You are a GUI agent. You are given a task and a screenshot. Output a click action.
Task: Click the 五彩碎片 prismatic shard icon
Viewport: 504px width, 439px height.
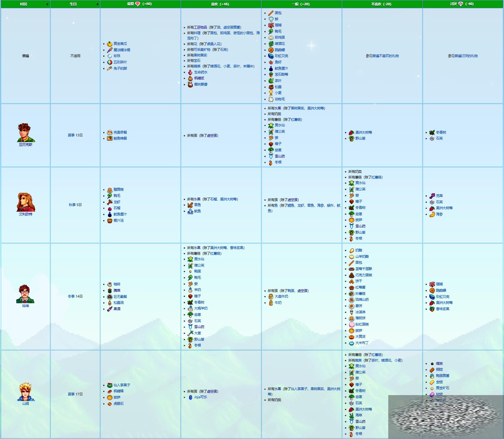pos(109,62)
